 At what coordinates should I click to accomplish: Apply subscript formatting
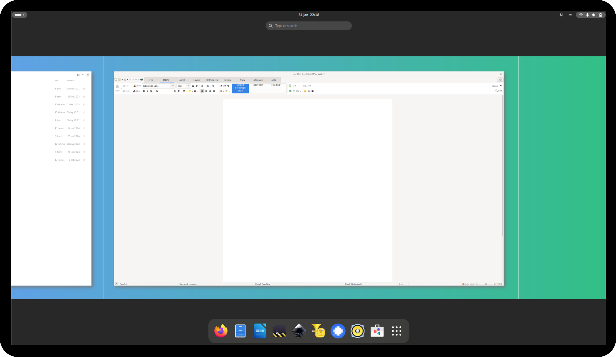pos(175,91)
